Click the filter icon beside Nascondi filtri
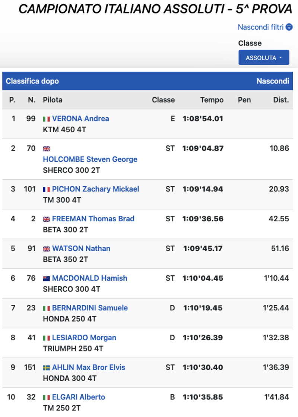 (289, 27)
